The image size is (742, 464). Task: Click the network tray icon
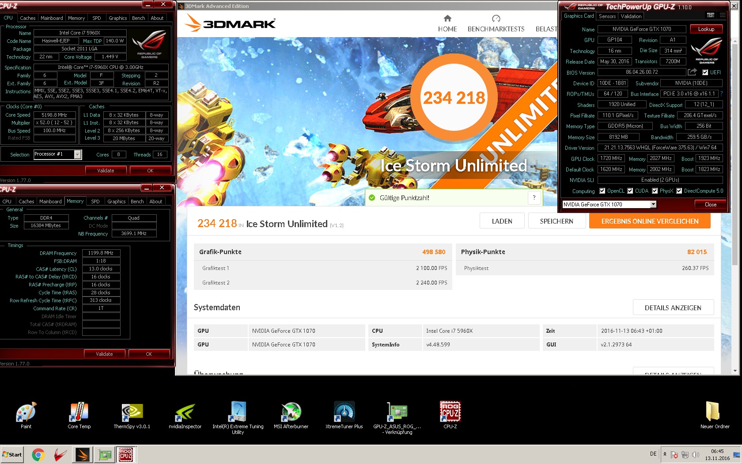pyautogui.click(x=685, y=454)
